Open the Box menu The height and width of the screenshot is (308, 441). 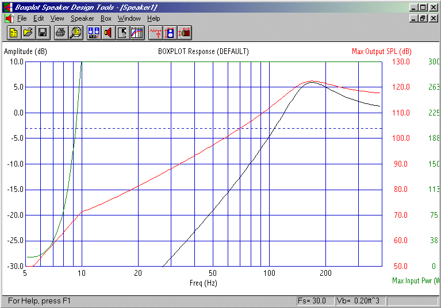pyautogui.click(x=106, y=18)
